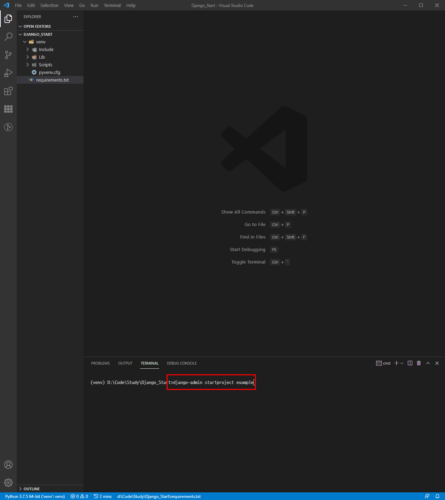Open the Terminal menu

pyautogui.click(x=112, y=5)
